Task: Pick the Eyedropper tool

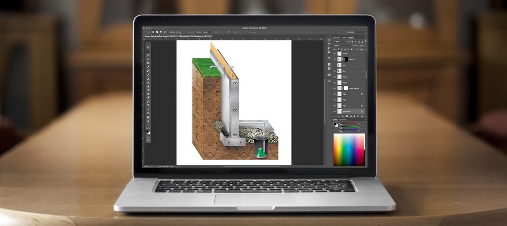Action: click(x=148, y=67)
